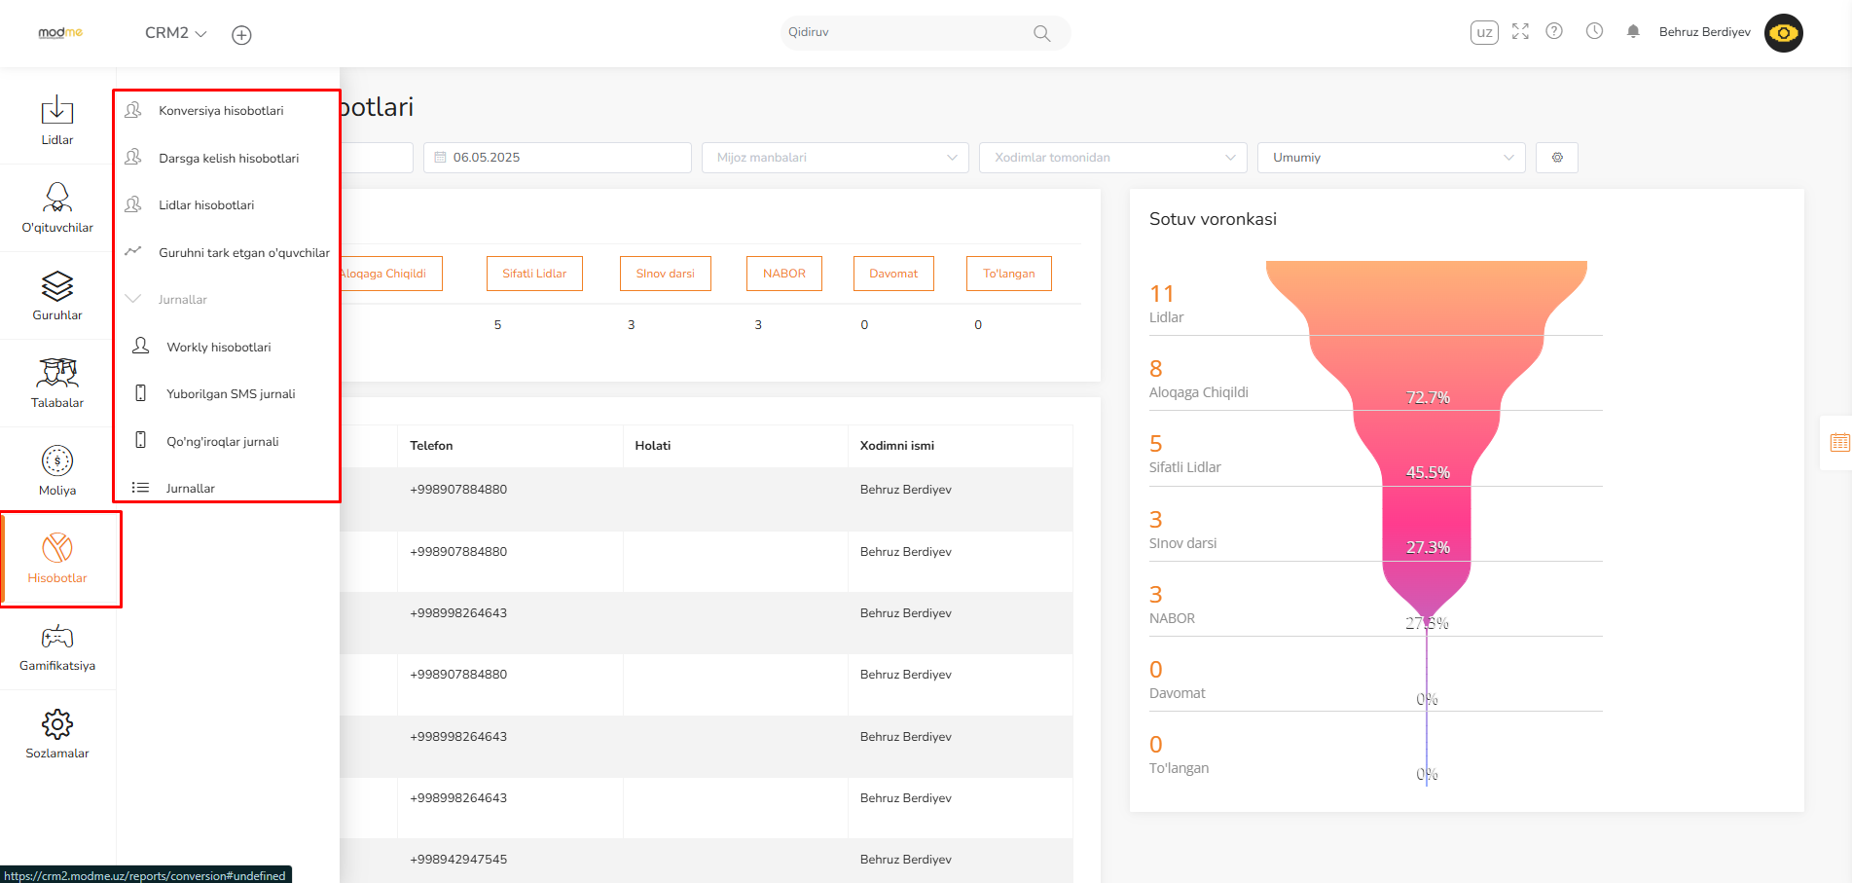Viewport: 1852px width, 883px height.
Task: Switch language with the UZ toggle
Action: coord(1484,32)
